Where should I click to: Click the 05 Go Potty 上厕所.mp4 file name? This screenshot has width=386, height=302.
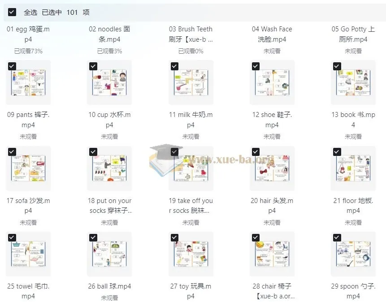(353, 34)
